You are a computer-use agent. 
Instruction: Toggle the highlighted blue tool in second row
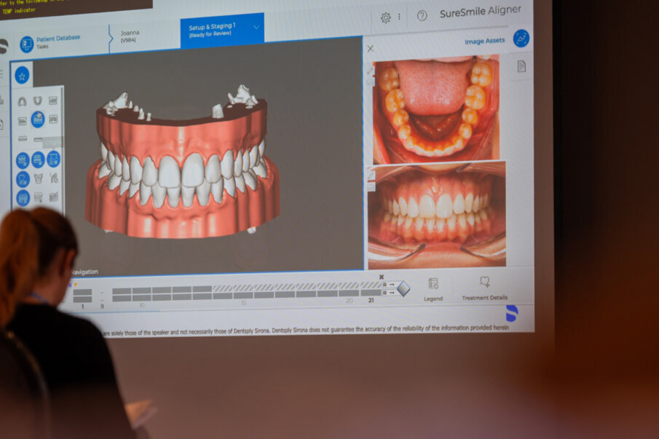38,119
